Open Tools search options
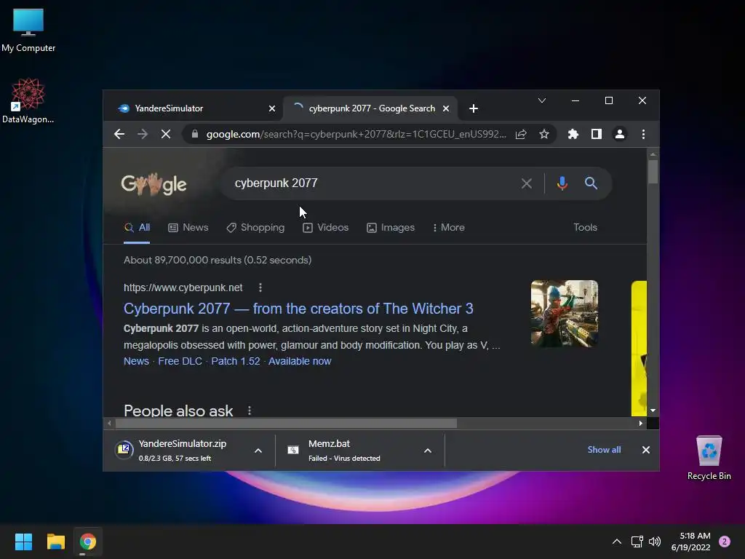Screen dimensions: 745x559 [585, 228]
